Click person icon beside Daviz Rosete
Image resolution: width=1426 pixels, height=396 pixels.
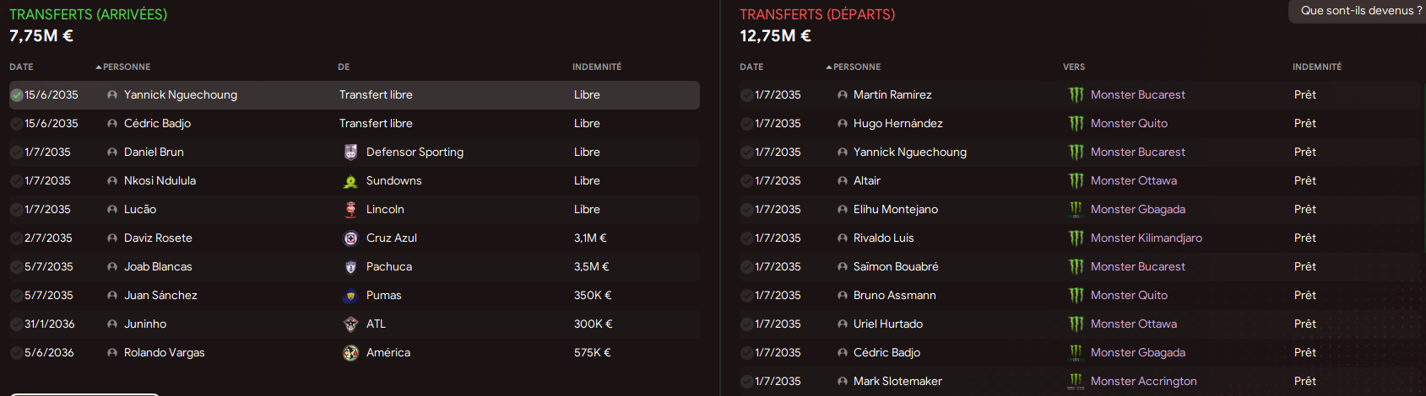pos(112,238)
